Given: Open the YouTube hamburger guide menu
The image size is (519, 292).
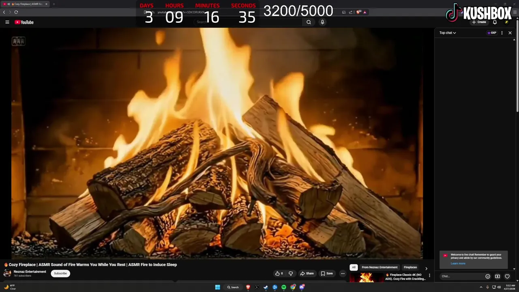Looking at the screenshot, I should [7, 22].
